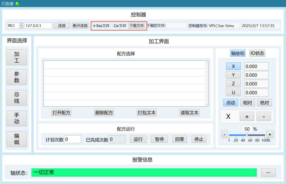Click the 读取文本 button
The height and width of the screenshot is (184, 286).
pos(190,113)
